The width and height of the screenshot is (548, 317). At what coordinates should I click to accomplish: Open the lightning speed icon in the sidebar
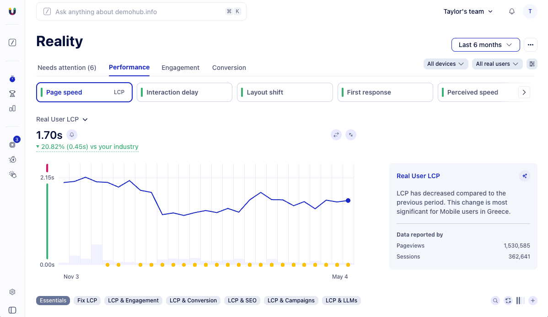[12, 159]
